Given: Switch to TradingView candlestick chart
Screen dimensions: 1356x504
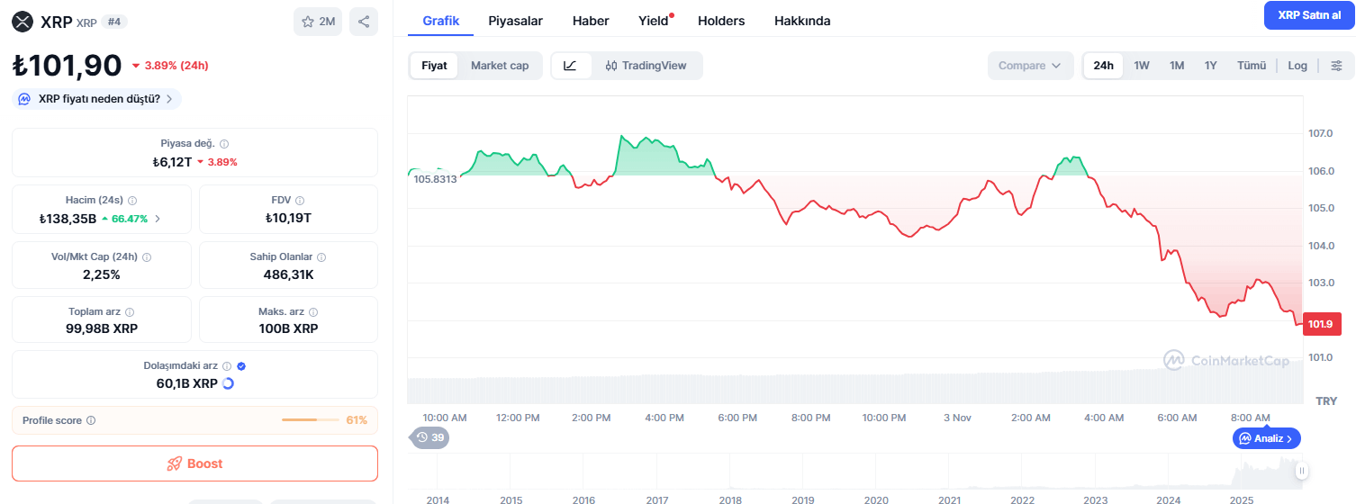Looking at the screenshot, I should pyautogui.click(x=646, y=66).
